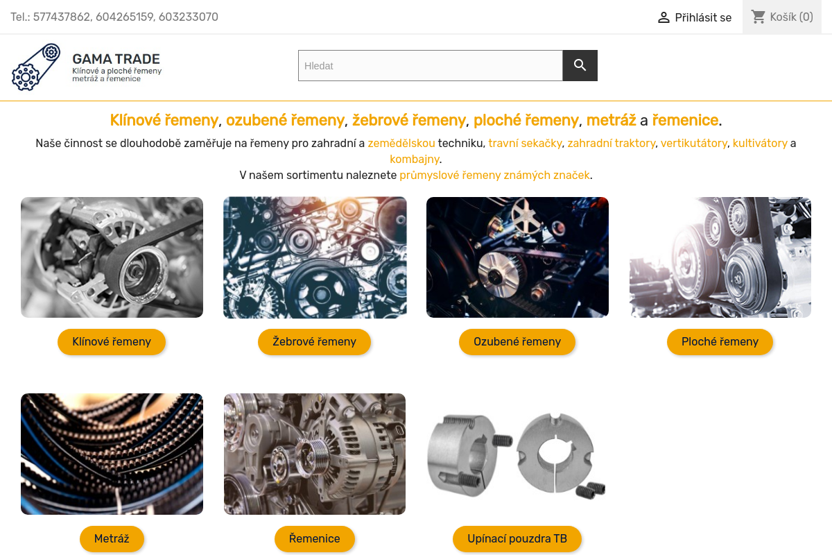Click the kombajny text link
The width and height of the screenshot is (832, 555).
(x=415, y=160)
